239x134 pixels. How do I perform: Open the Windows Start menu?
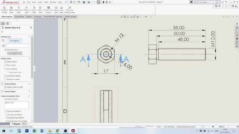pyautogui.click(x=4, y=131)
